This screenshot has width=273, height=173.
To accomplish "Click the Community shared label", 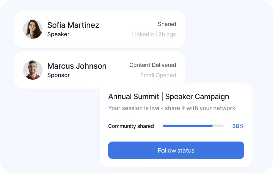I will (x=131, y=126).
